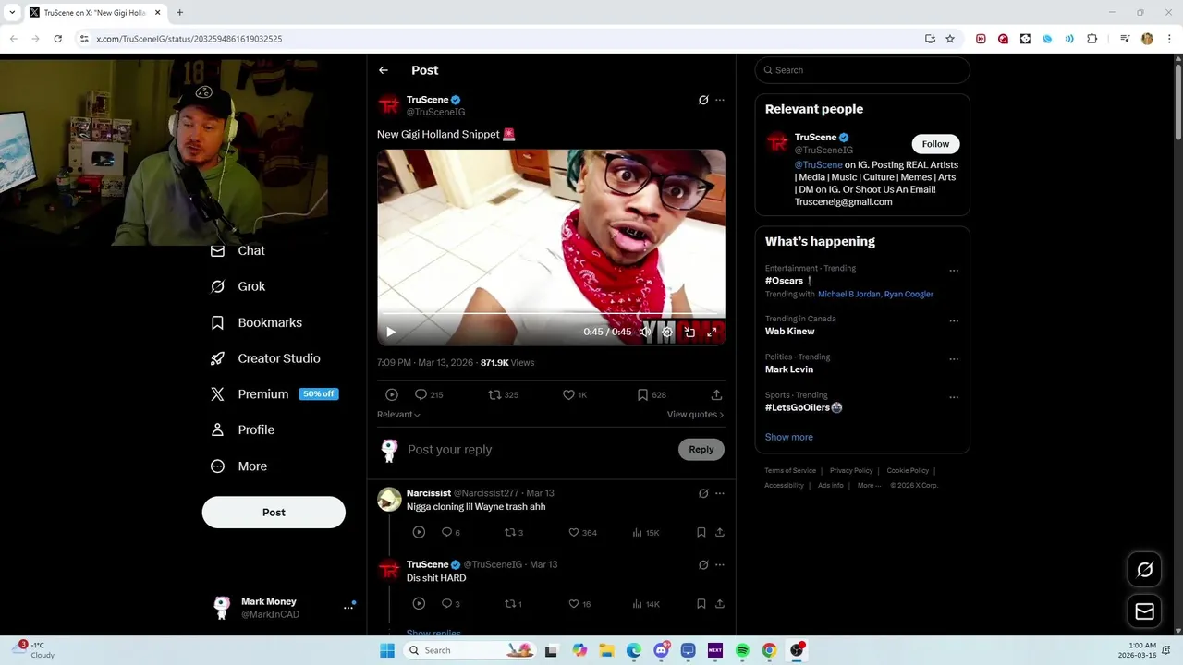This screenshot has height=665, width=1183.
Task: Star this page in the address bar
Action: click(949, 39)
